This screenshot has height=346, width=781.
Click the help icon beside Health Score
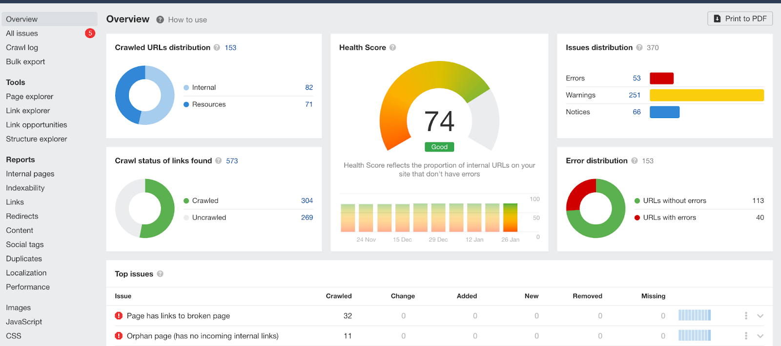point(392,47)
